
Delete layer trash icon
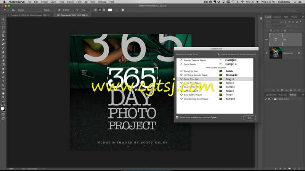pyautogui.click(x=299, y=90)
